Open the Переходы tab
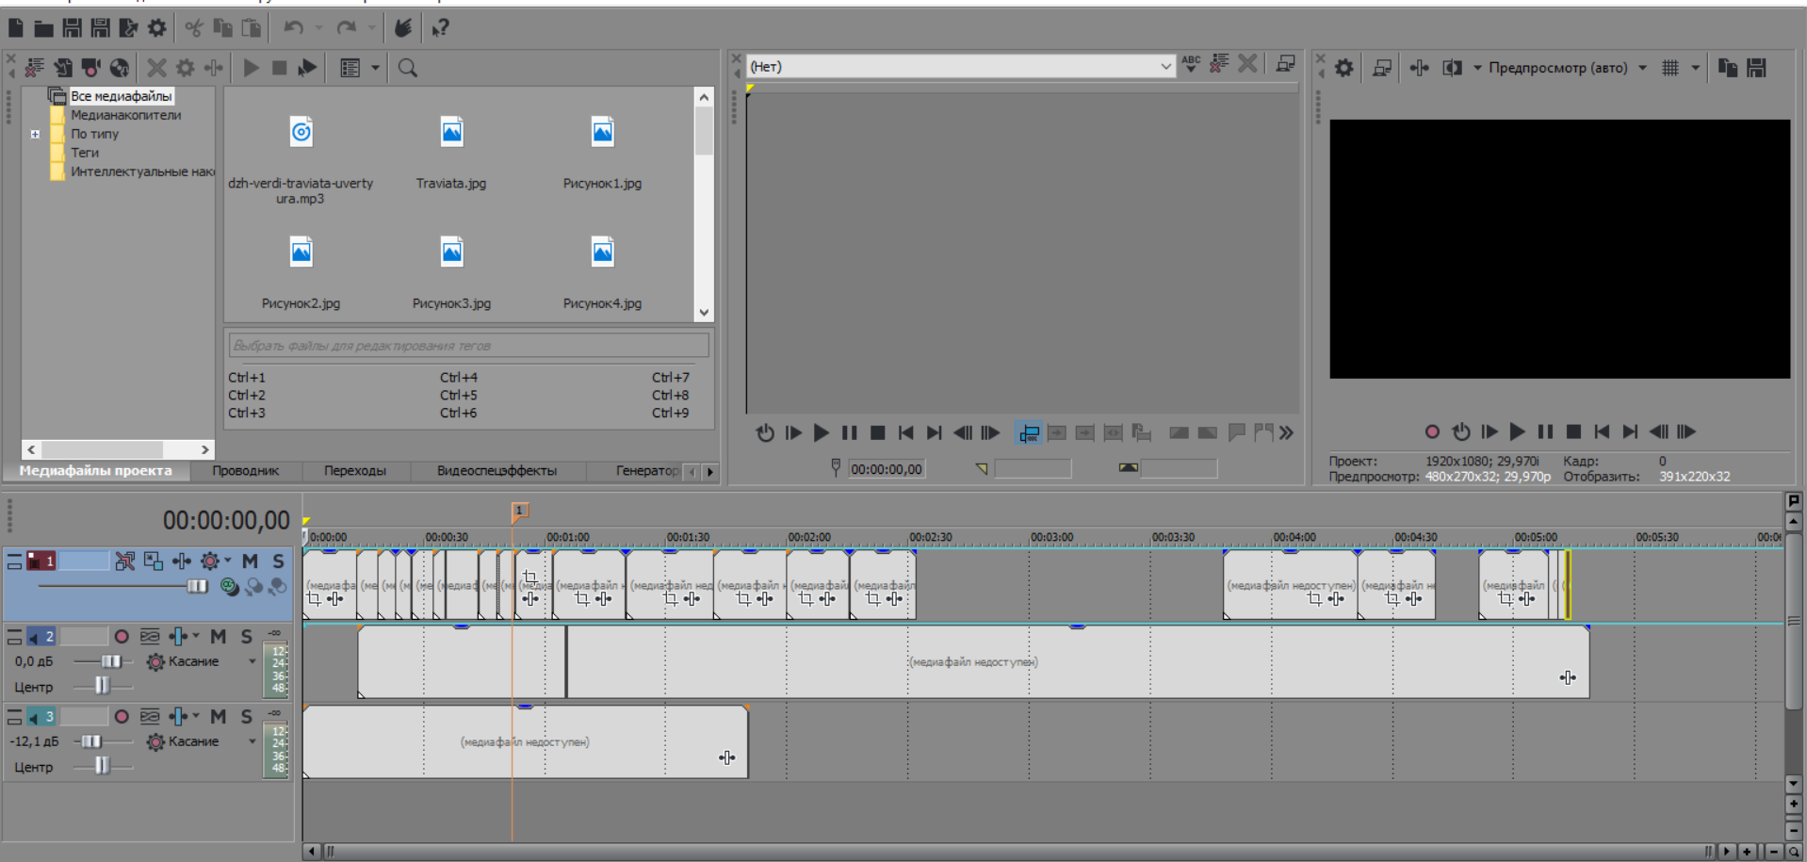 coord(354,471)
